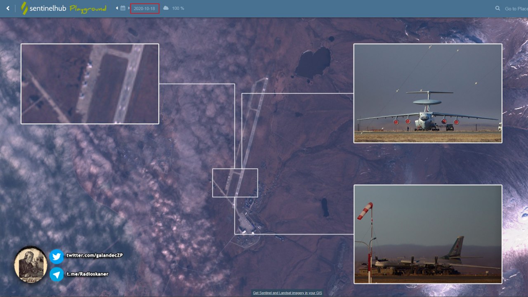Advance to next date with right arrow
528x297 pixels.
click(x=129, y=8)
